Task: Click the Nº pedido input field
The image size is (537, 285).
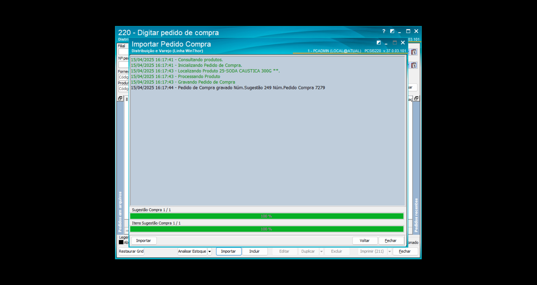Action: [123, 65]
